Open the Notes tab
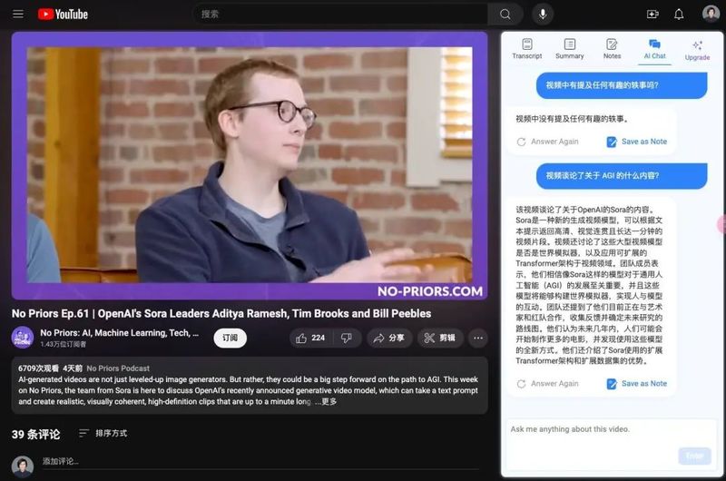 612,49
